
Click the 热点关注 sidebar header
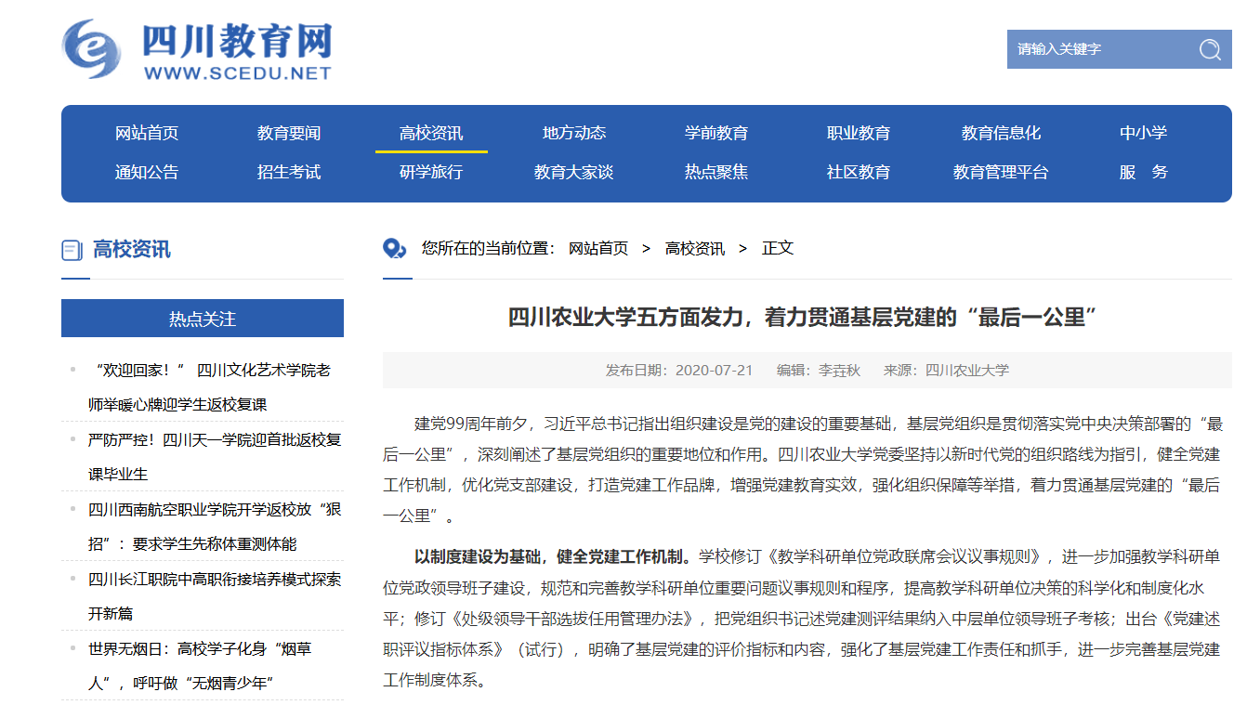[203, 319]
